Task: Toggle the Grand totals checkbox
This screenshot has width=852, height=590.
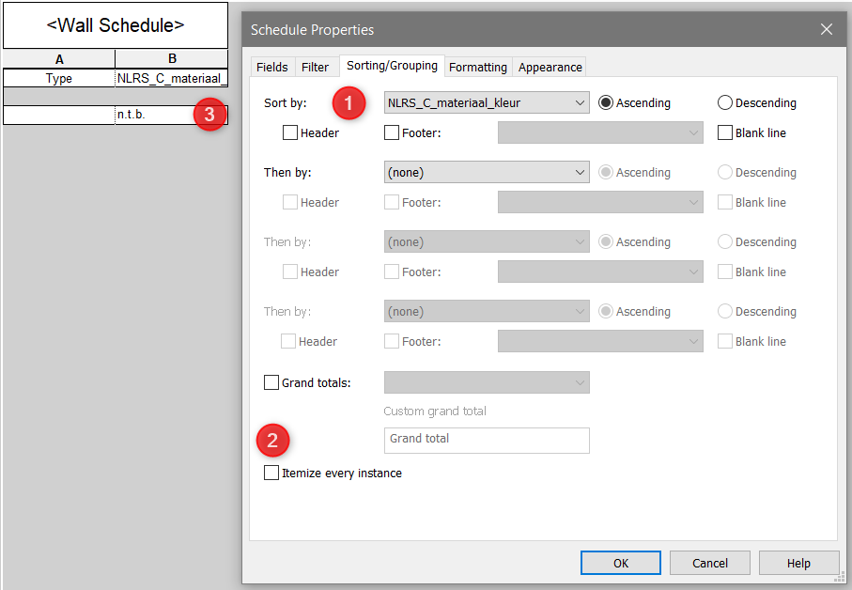Action: 271,382
